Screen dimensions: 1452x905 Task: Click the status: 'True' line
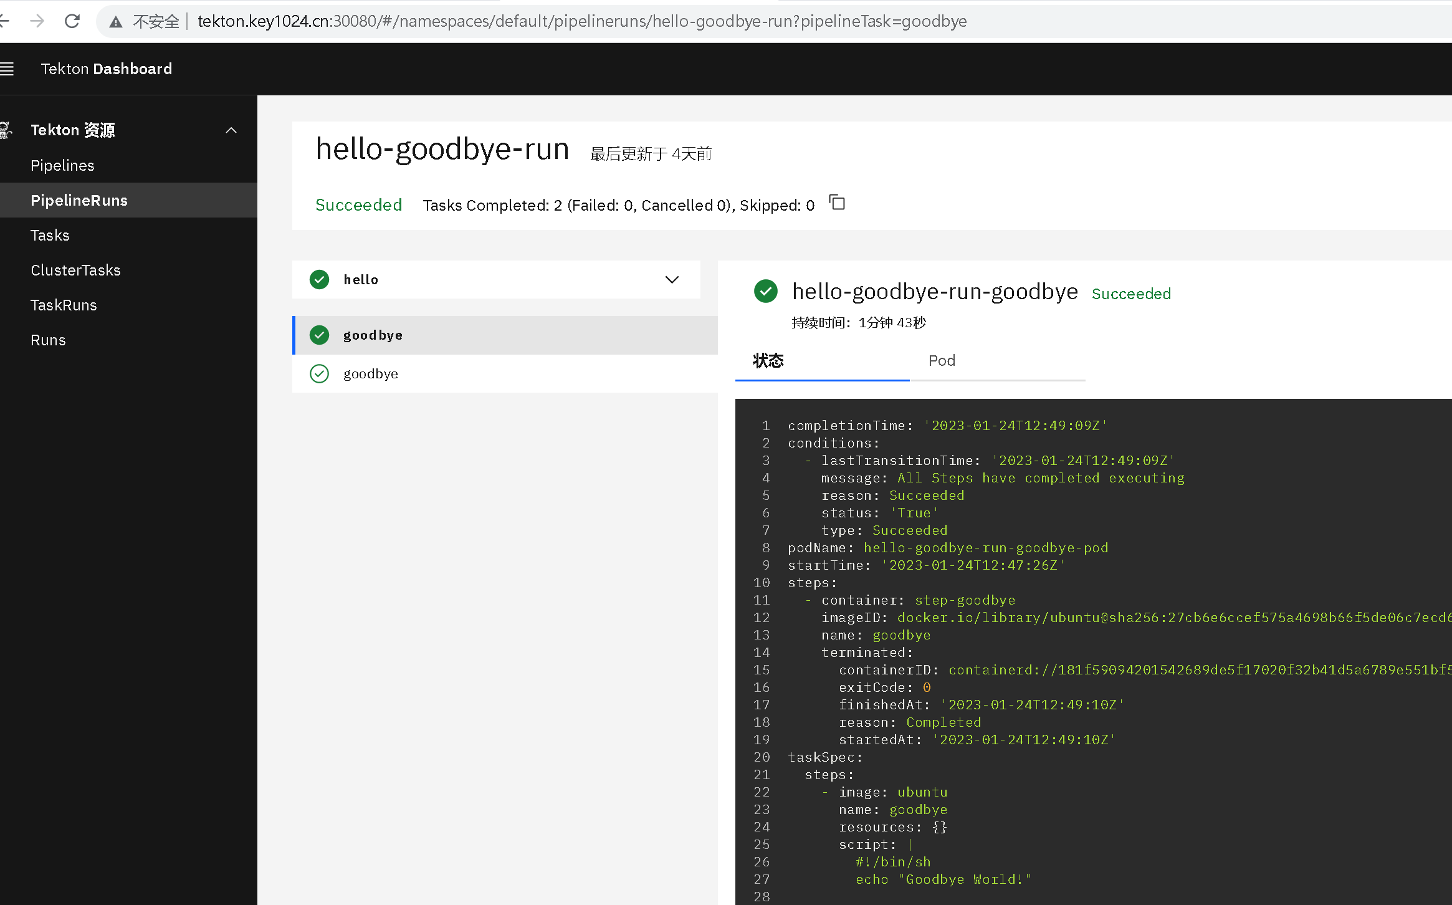pyautogui.click(x=880, y=513)
